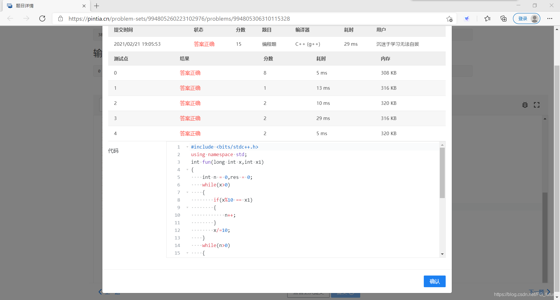
Task: Click submission time 2021/02/21 19:05:53
Action: tap(137, 44)
